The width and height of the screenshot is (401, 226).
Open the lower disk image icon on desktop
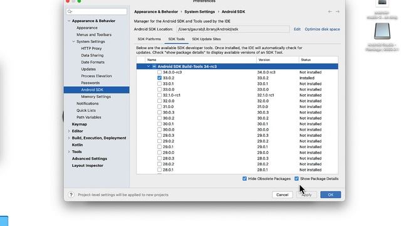point(382,31)
